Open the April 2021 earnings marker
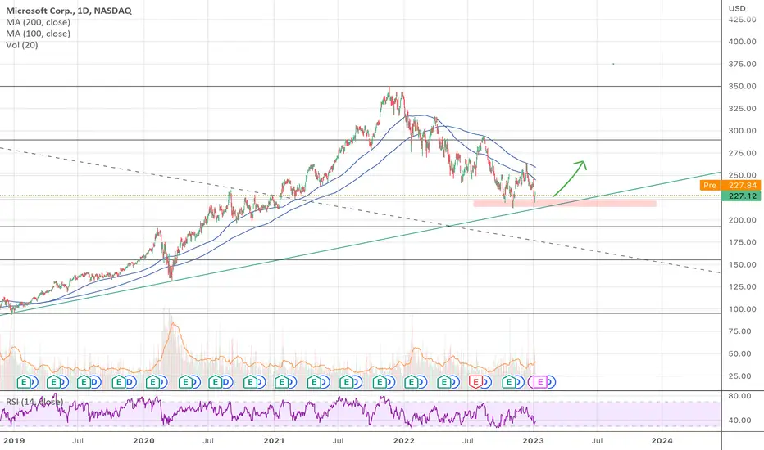 pyautogui.click(x=314, y=382)
